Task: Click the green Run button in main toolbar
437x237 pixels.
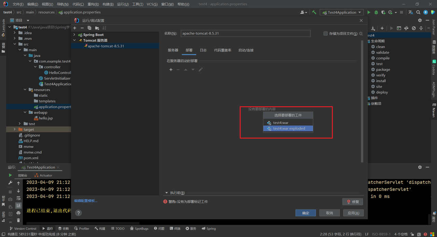Action: 369,12
